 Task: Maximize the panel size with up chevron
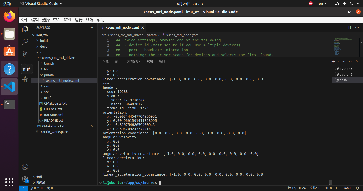click(x=350, y=61)
